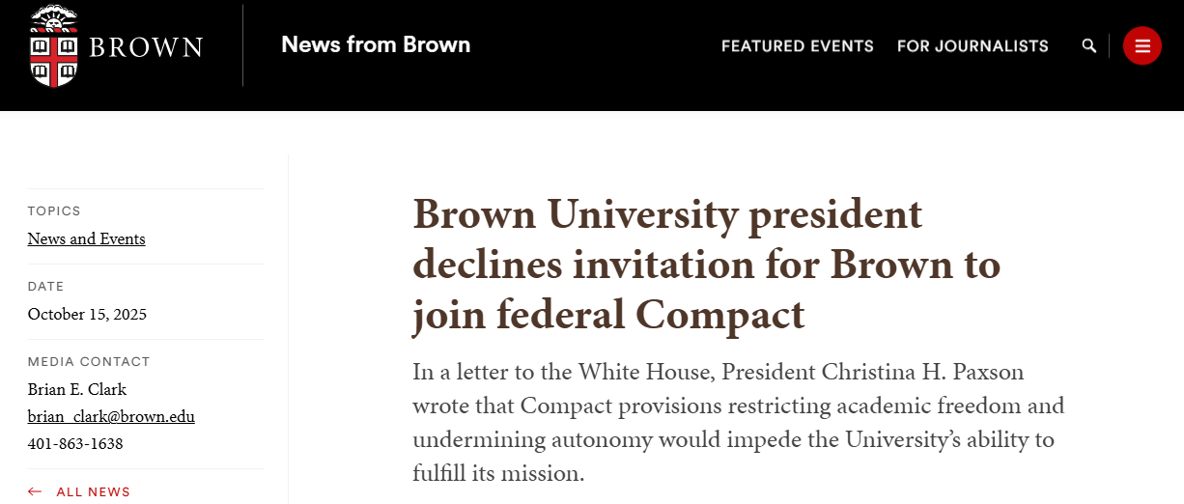Click the left arrow beside All News
The image size is (1184, 504).
pyautogui.click(x=35, y=491)
